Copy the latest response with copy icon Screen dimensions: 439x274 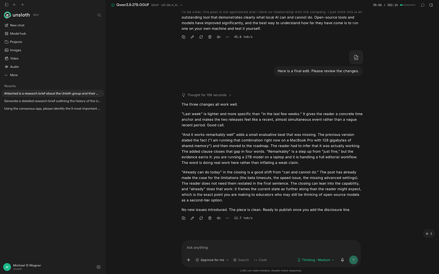183,218
